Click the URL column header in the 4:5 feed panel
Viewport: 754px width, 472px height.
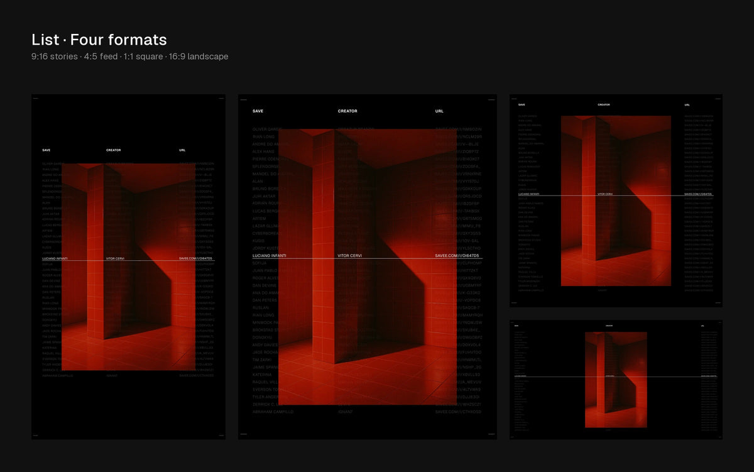tap(439, 111)
